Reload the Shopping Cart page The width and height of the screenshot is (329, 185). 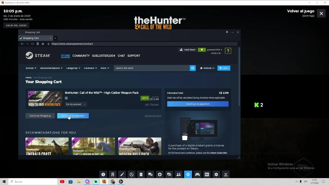(x=32, y=44)
